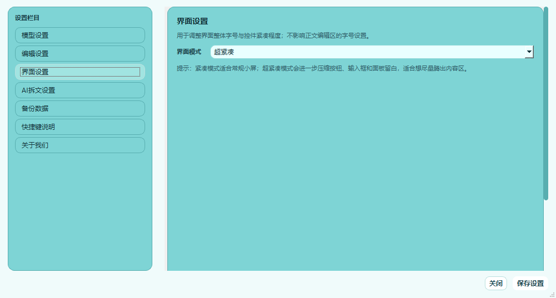This screenshot has height=298, width=556.
Task: Show the 快捷键说明 page
Action: point(80,127)
